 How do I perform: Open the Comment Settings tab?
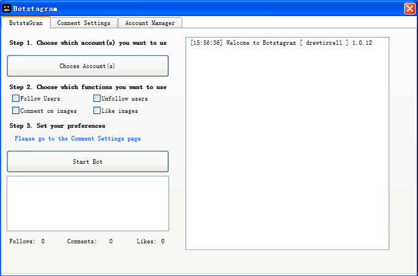[83, 23]
